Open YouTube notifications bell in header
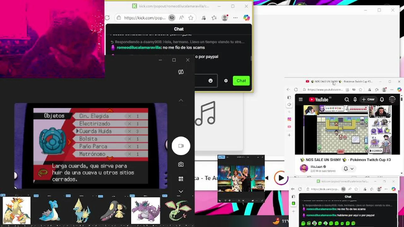 click(x=382, y=100)
